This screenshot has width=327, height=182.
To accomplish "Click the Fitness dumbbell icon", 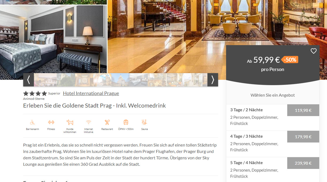I will pos(51,122).
